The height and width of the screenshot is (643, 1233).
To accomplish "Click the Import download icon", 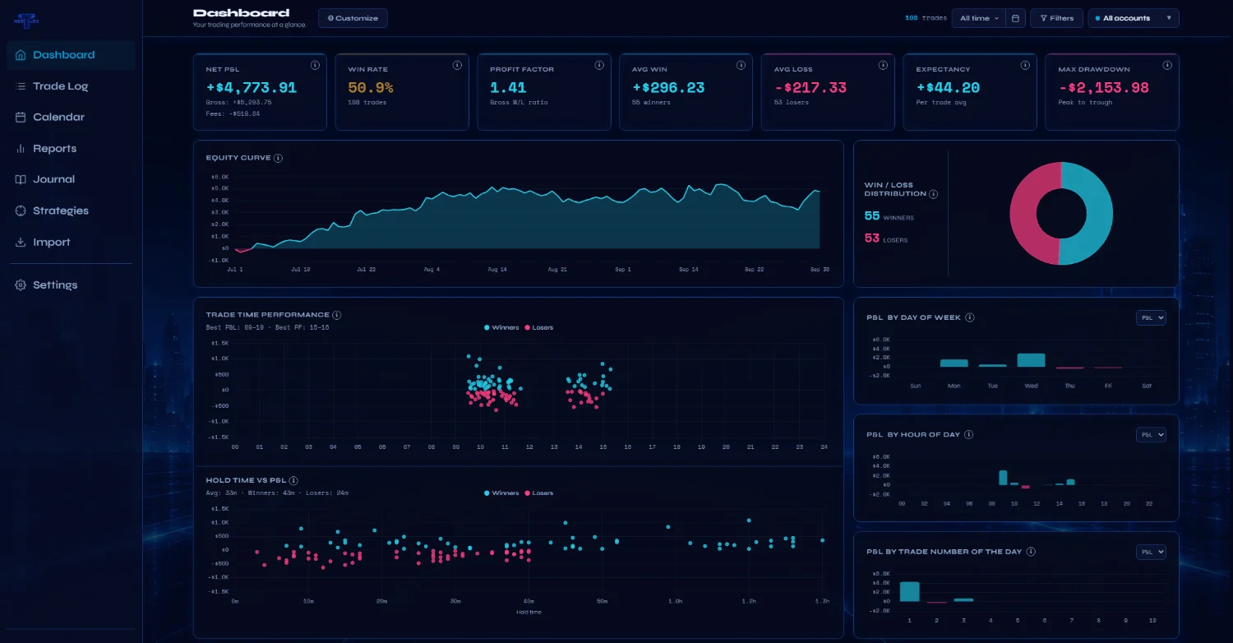I will [21, 243].
